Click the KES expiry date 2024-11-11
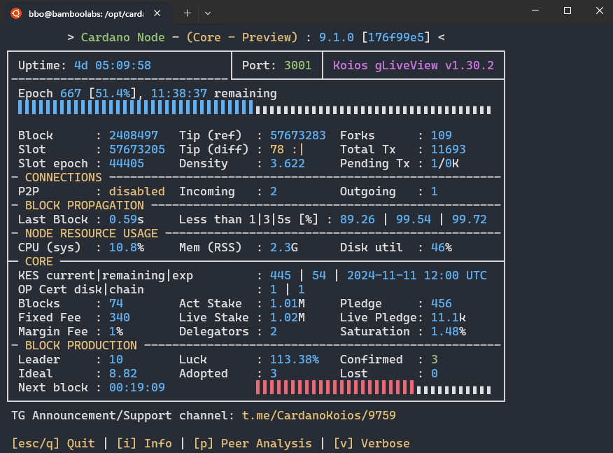This screenshot has height=453, width=613. [x=382, y=275]
